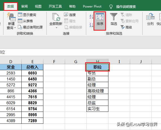Select the cell containing 6029
The height and width of the screenshot is (130, 161).
coord(11,103)
